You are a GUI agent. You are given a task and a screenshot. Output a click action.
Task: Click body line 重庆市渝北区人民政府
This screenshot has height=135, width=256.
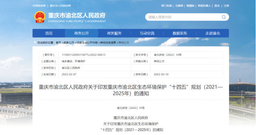coord(131,118)
